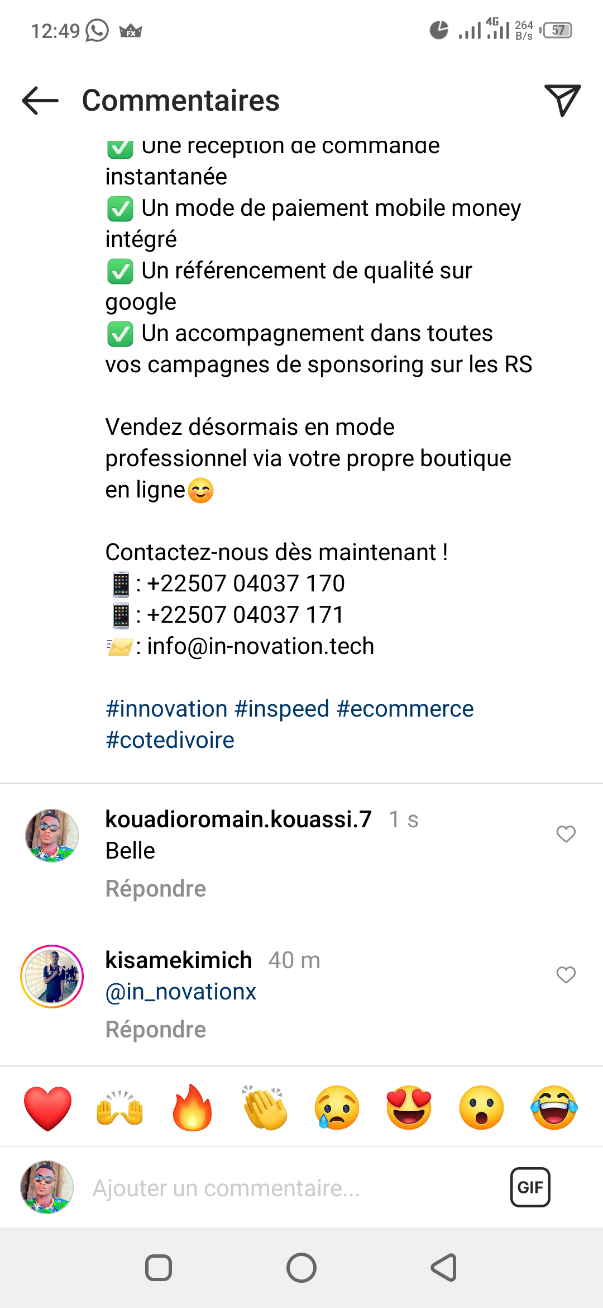Open the #ecommerce hashtag

[405, 709]
